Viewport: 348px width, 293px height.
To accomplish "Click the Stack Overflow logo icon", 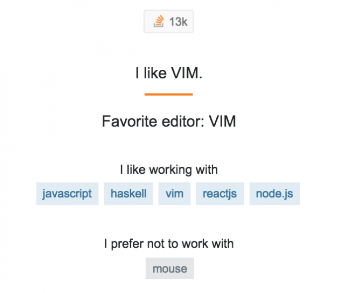I will [x=159, y=21].
